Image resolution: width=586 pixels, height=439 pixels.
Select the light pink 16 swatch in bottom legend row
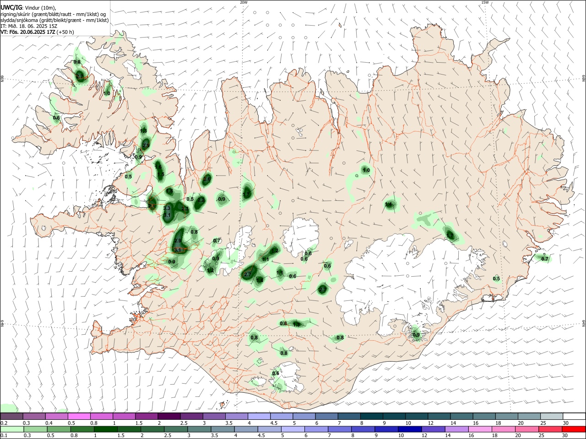pos(480,429)
